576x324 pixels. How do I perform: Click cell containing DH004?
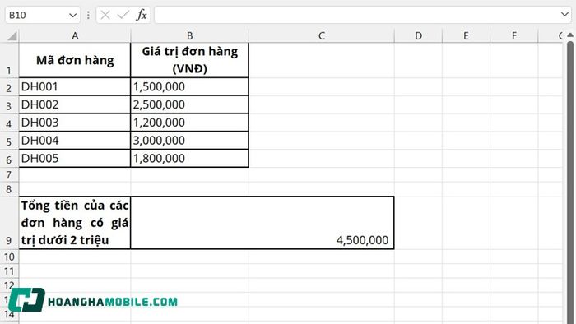point(75,141)
